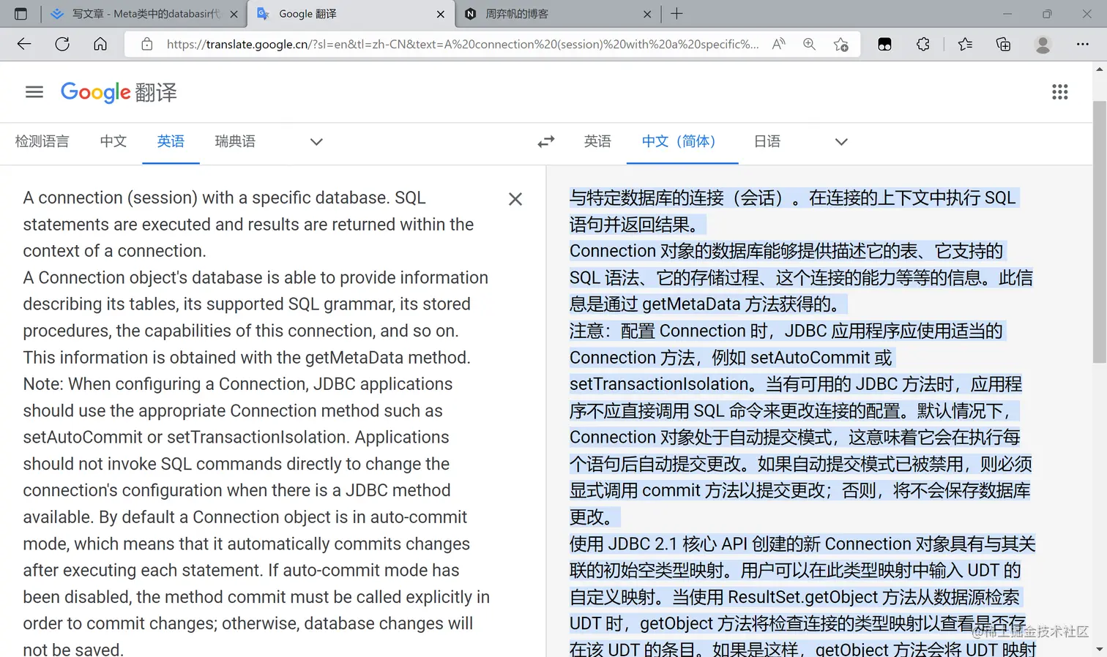
Task: Select 瑞典语 as source language
Action: (x=235, y=142)
